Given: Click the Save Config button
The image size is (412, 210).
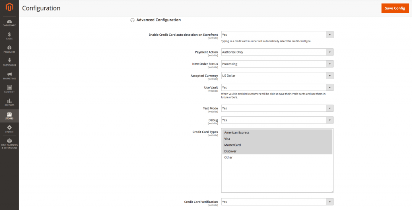Looking at the screenshot, I should 395,8.
